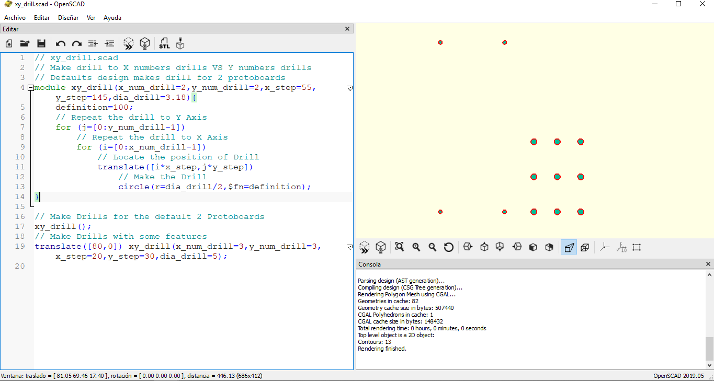
Task: Open the Ver menu
Action: point(91,18)
